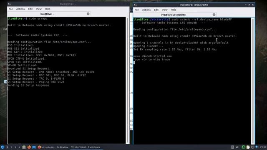Viewport: 267px width, 150px height.
Task: Click the left terminal's vertical scrollbar
Action: [x=127, y=80]
